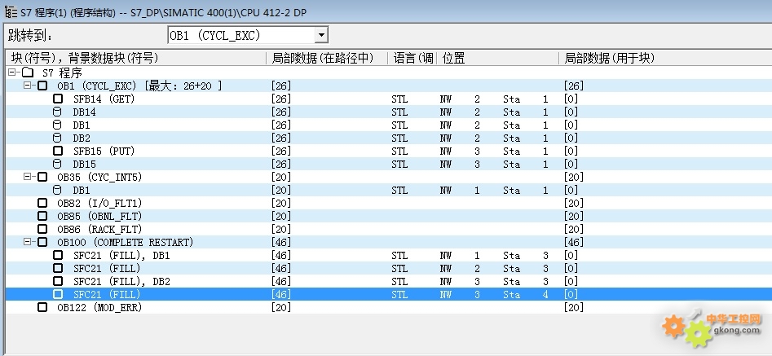Click the block icon of OB122 (MOD_ERR)
The width and height of the screenshot is (772, 356).
[43, 307]
